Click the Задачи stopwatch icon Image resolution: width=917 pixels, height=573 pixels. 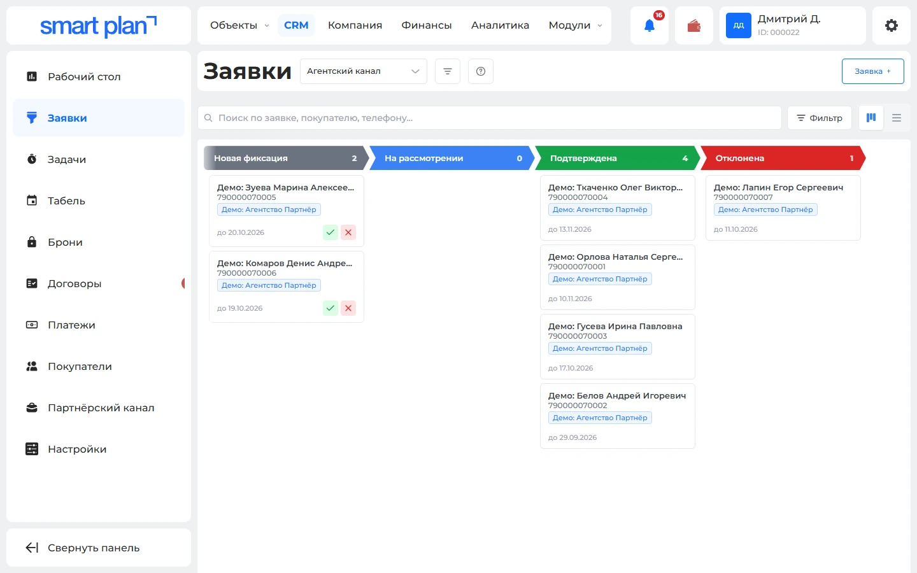click(32, 159)
